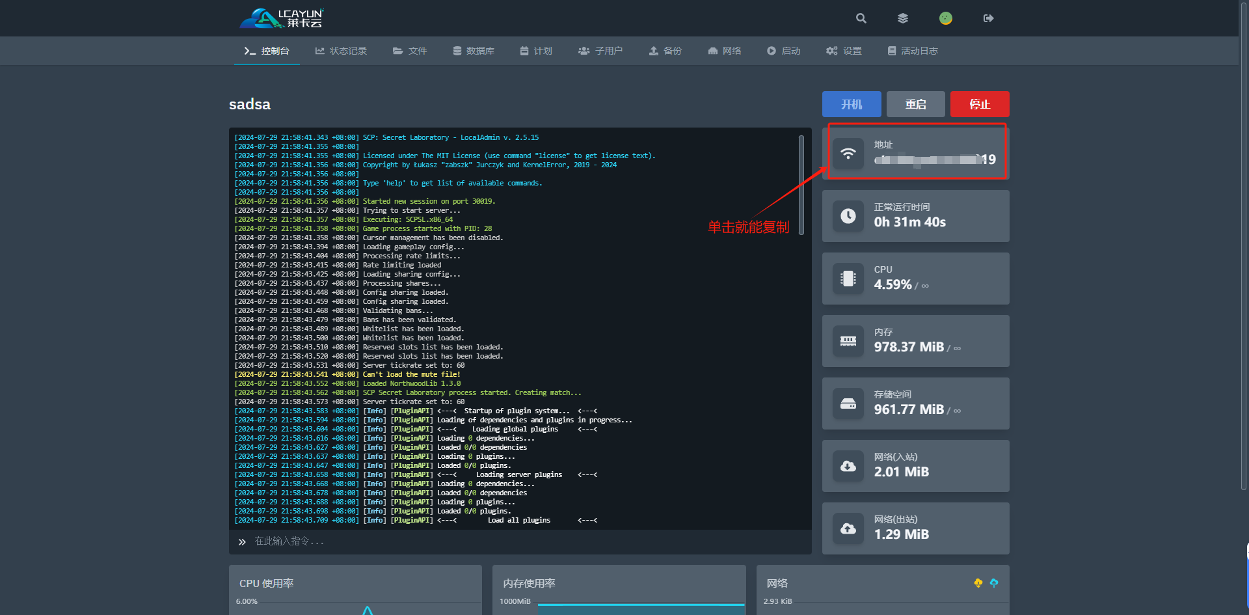Image resolution: width=1249 pixels, height=615 pixels.
Task: Open the 备份 tab
Action: pyautogui.click(x=665, y=51)
